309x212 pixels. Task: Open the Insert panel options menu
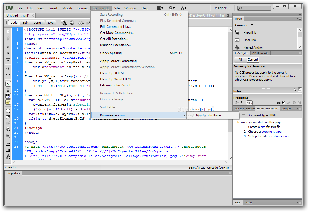pyautogui.click(x=299, y=19)
